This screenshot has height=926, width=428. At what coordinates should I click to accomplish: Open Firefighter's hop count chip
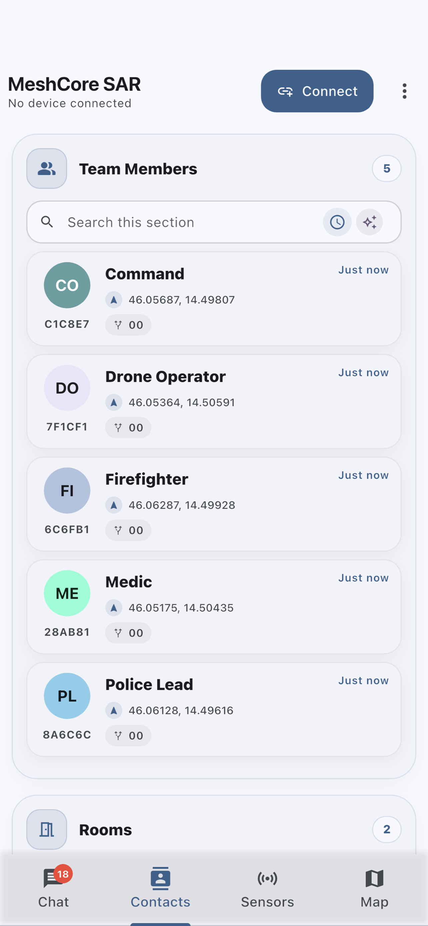pos(128,530)
